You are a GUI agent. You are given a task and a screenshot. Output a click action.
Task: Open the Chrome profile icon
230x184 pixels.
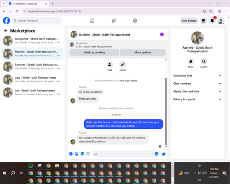219,11
